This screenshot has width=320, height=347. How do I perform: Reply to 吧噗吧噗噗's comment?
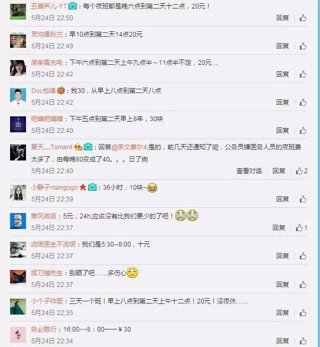[x=282, y=130]
